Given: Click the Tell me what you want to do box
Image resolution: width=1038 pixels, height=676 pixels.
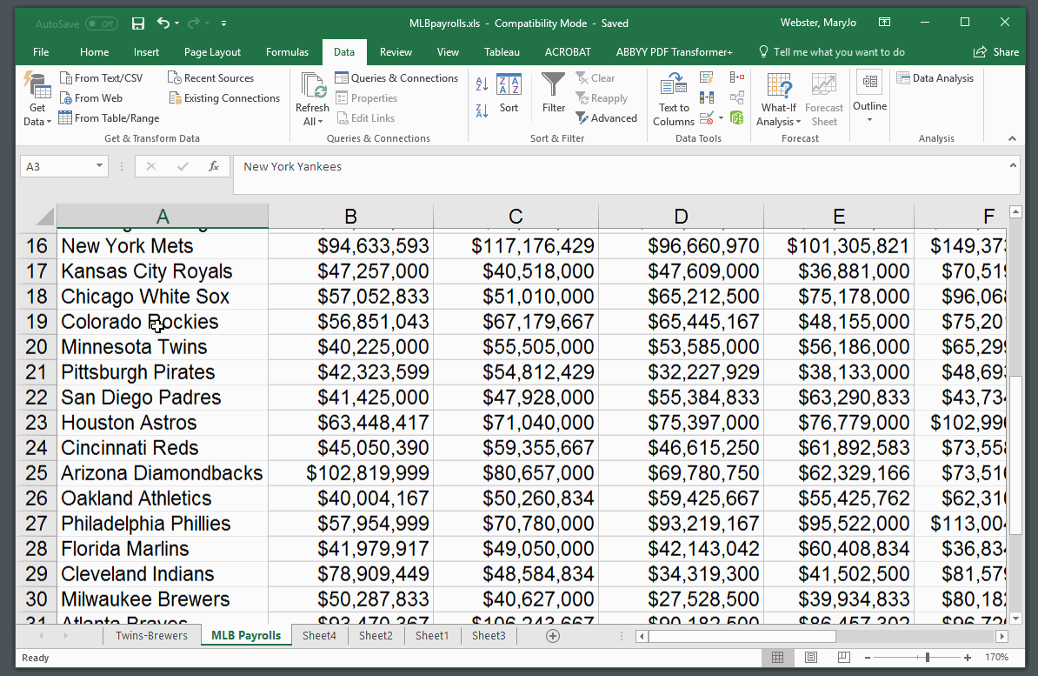Looking at the screenshot, I should [831, 51].
